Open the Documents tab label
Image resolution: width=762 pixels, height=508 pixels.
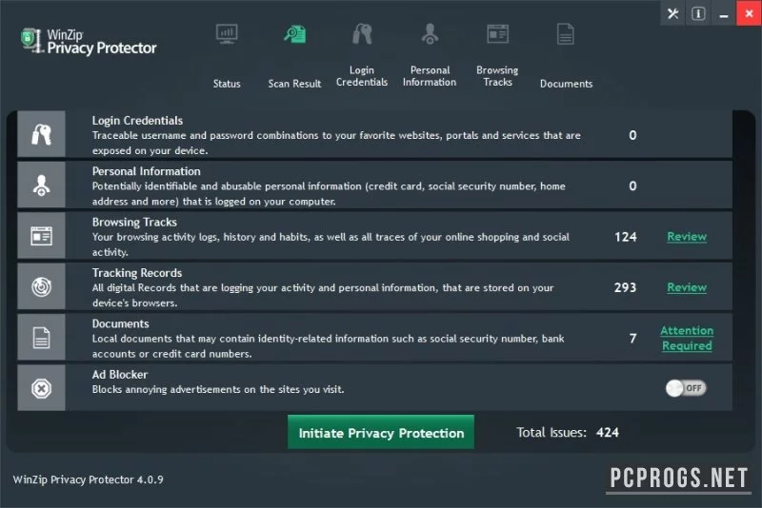pyautogui.click(x=566, y=84)
